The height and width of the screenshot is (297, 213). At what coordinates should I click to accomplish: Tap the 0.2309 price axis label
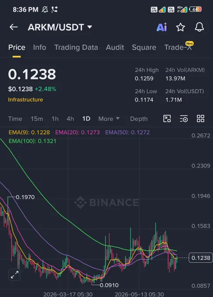[201, 166]
